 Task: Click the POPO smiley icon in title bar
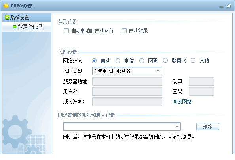tap(6, 6)
